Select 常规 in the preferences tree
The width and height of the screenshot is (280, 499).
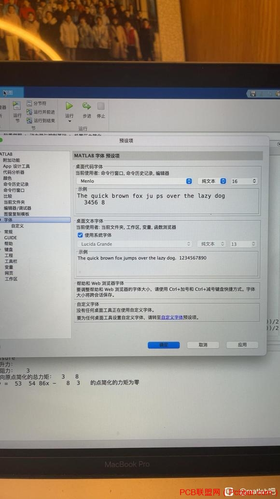9,232
